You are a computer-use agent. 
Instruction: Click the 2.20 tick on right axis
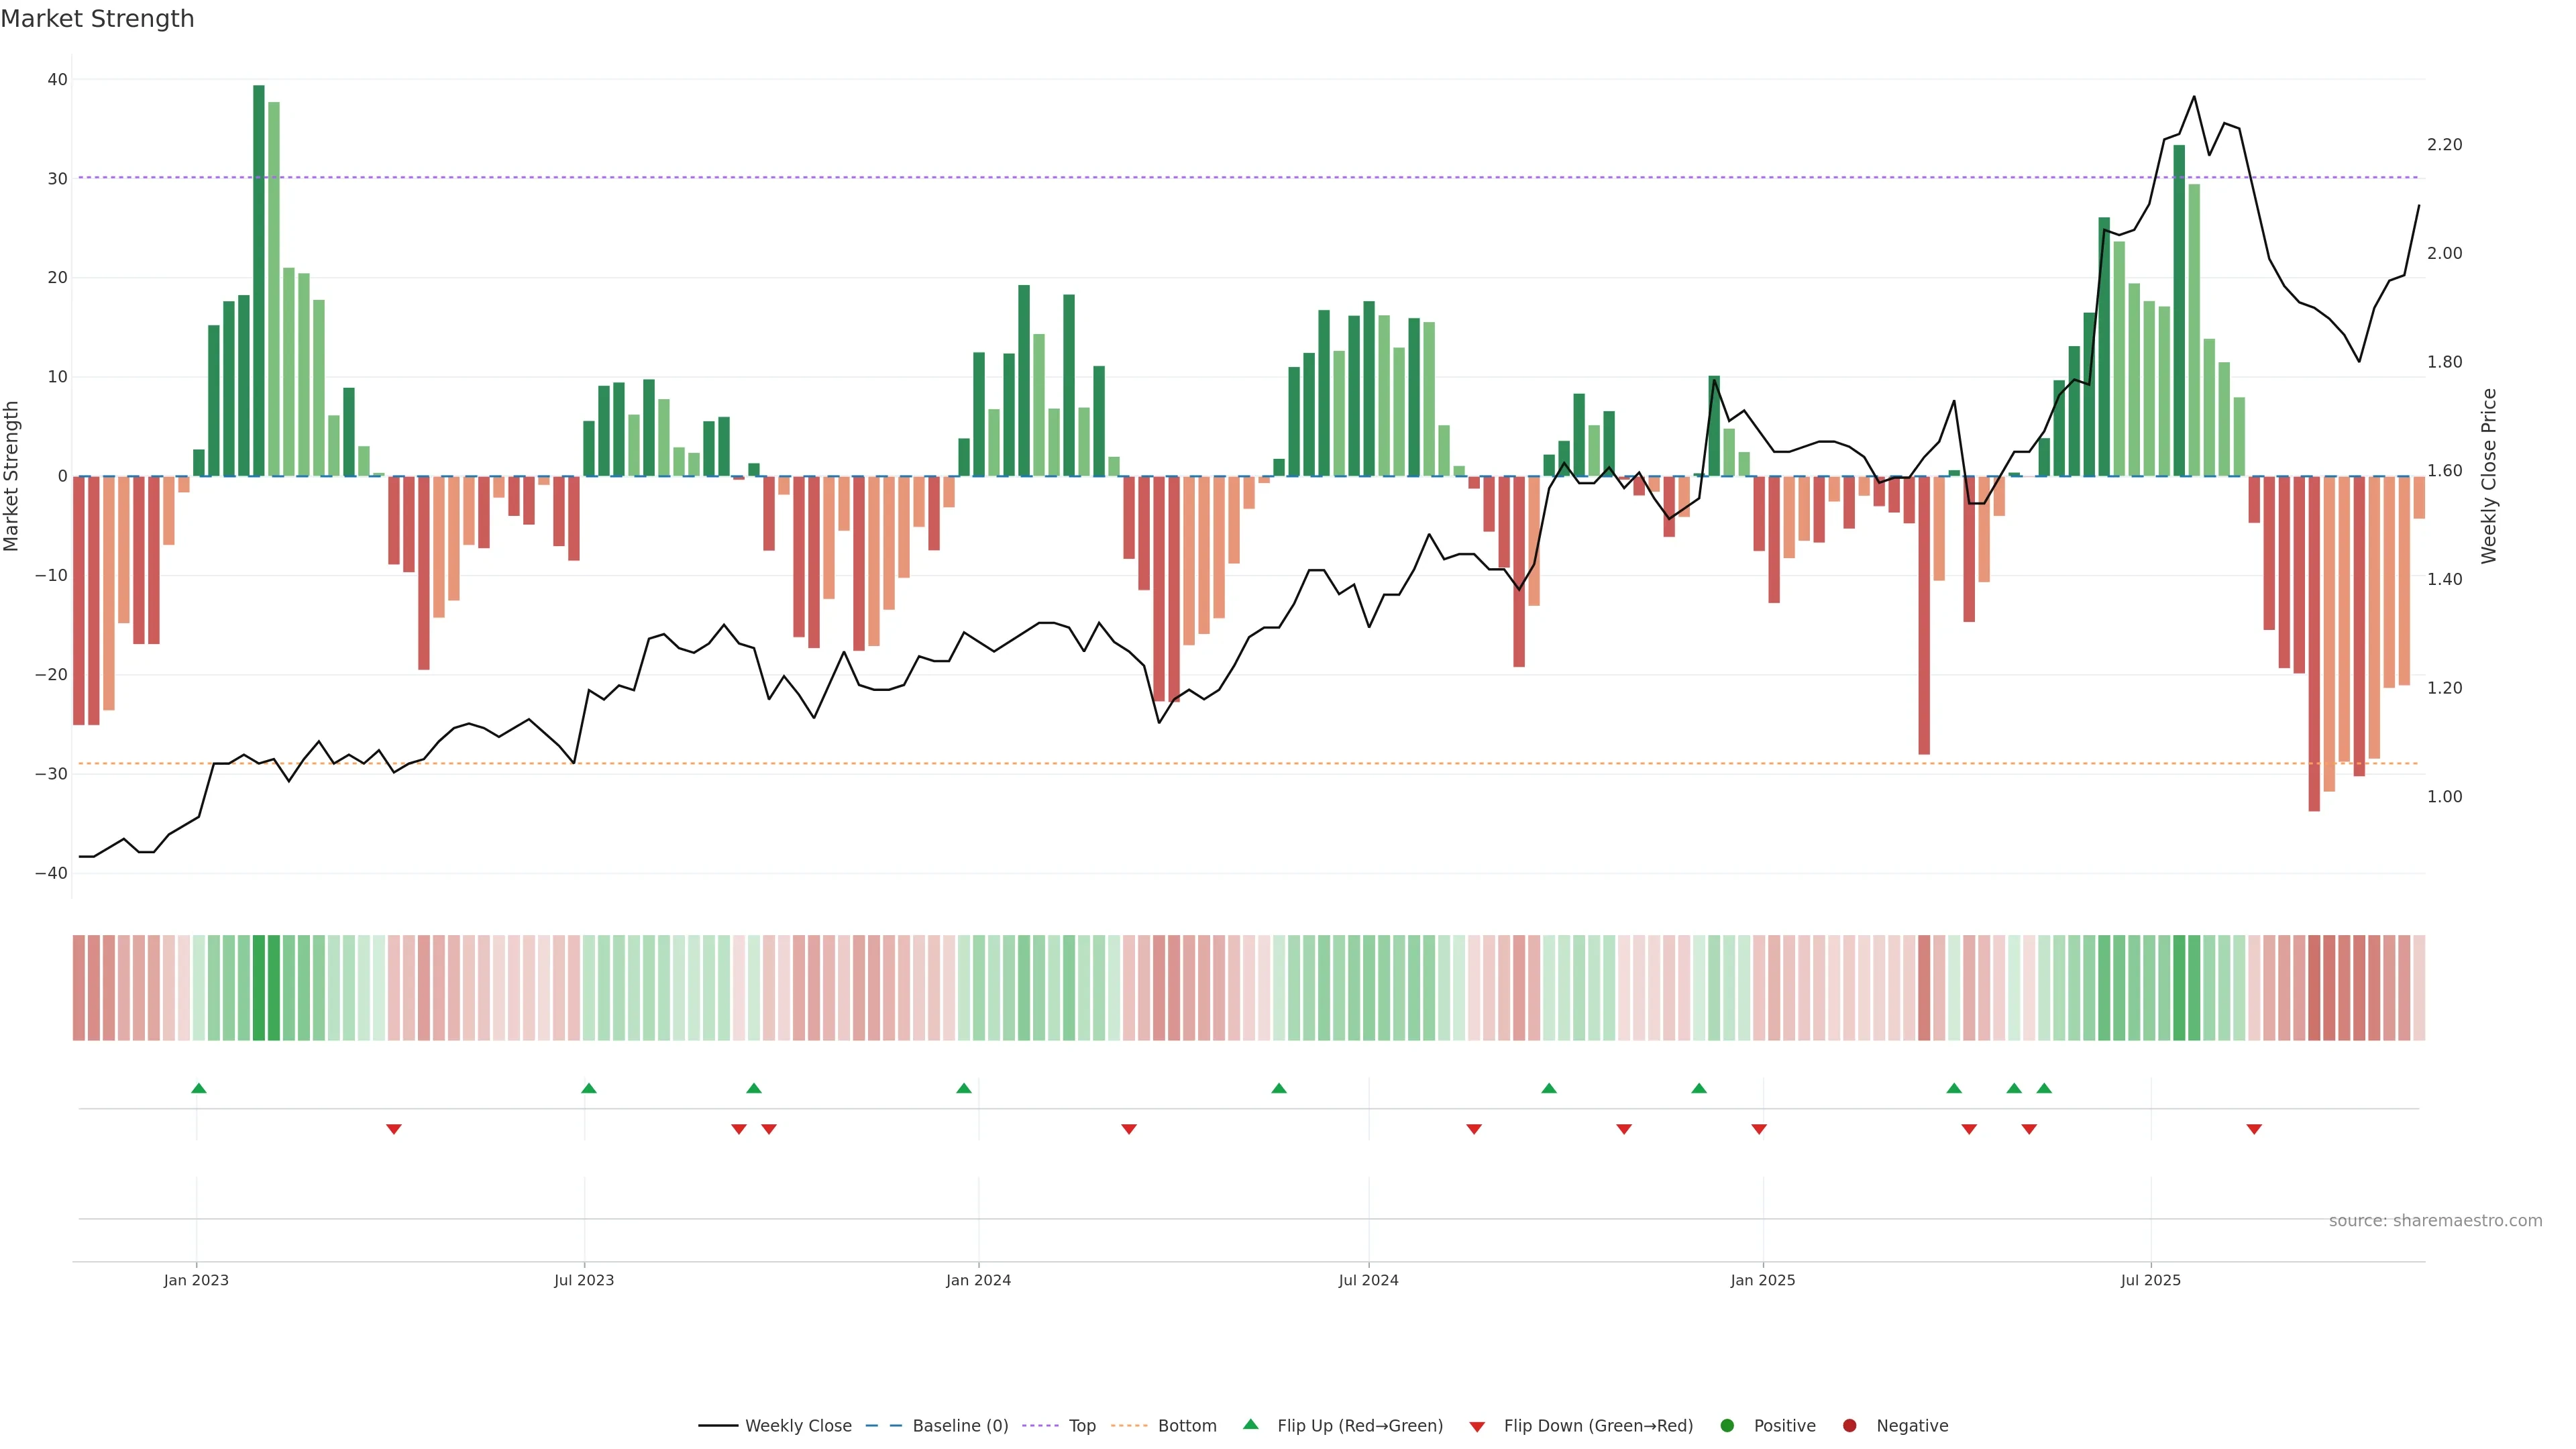[x=2444, y=145]
